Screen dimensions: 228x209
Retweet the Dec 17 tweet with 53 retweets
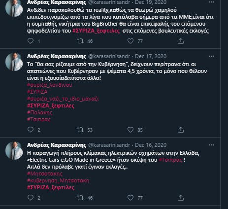pos(80,130)
